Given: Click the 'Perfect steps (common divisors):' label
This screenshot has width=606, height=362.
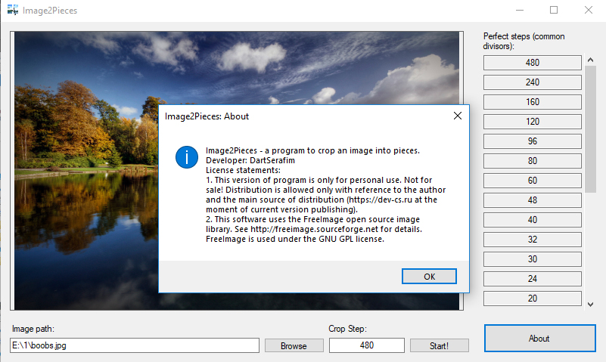Looking at the screenshot, I should [524, 41].
